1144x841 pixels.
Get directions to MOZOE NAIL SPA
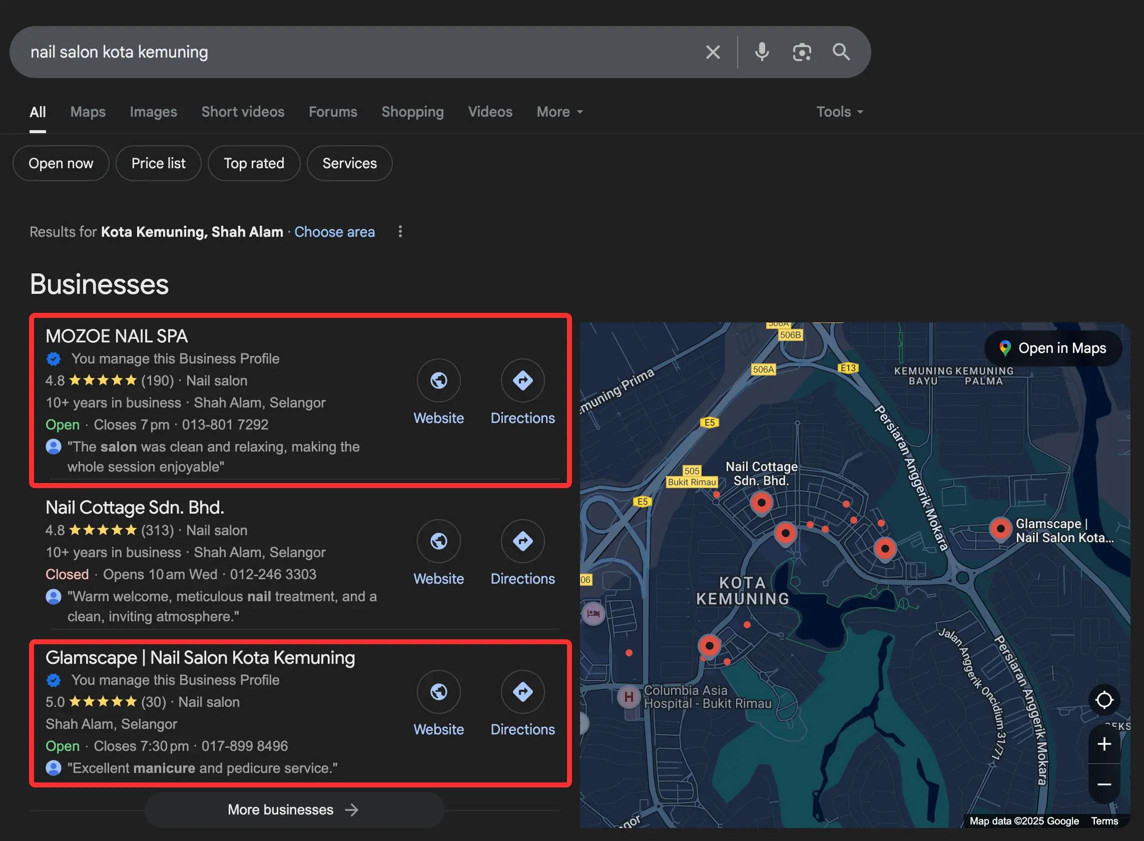(522, 380)
